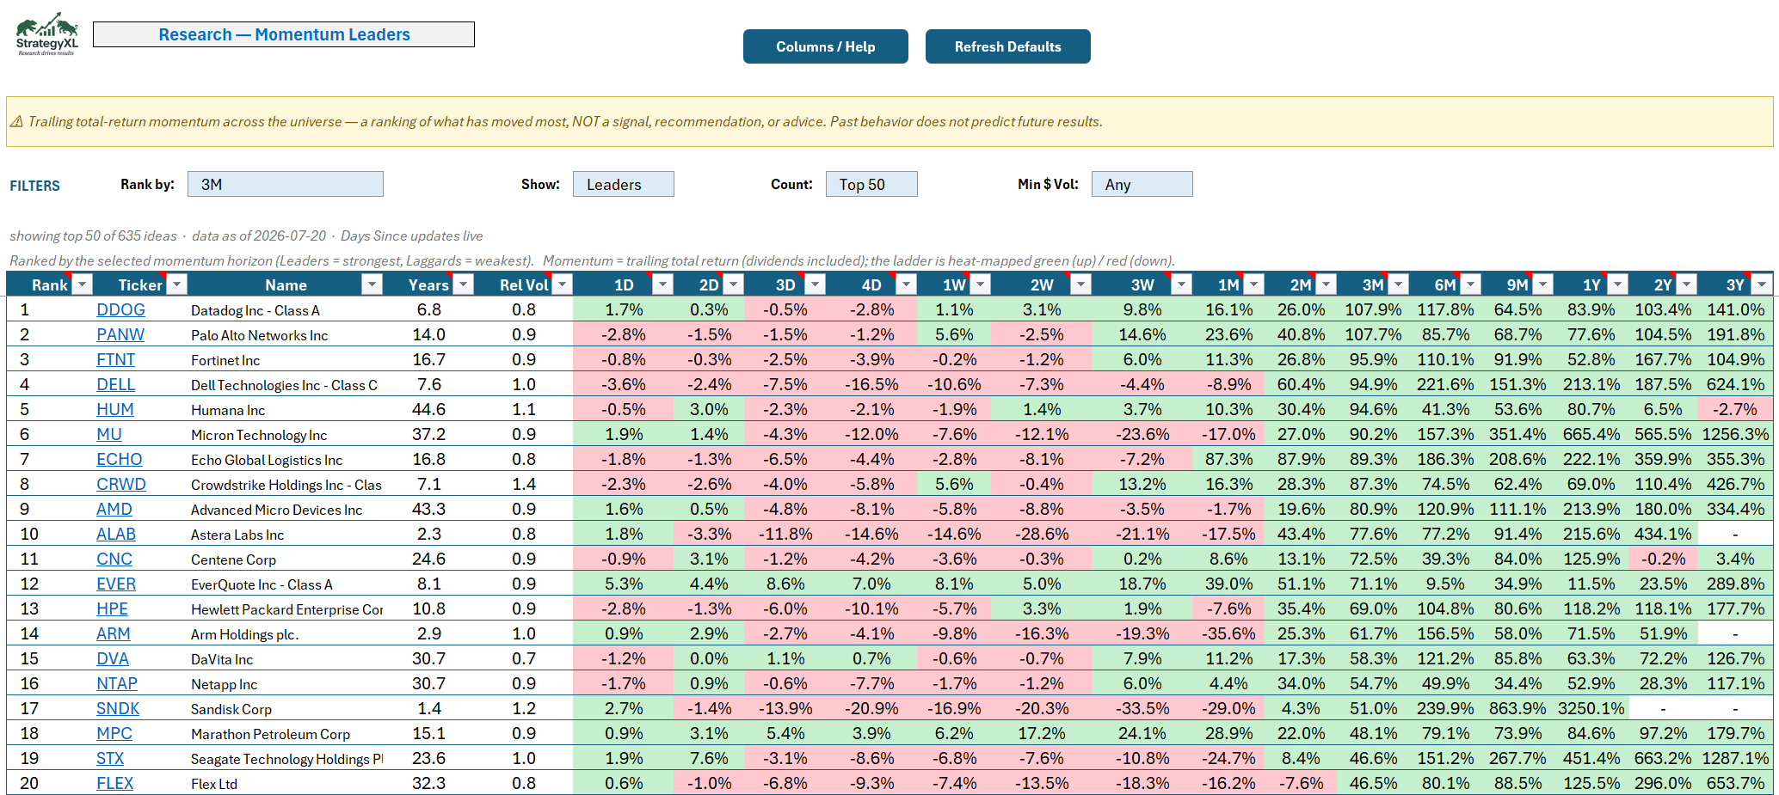Screen dimensions: 1779x795
Task: Open the Show dropdown set to Leaders
Action: point(624,184)
